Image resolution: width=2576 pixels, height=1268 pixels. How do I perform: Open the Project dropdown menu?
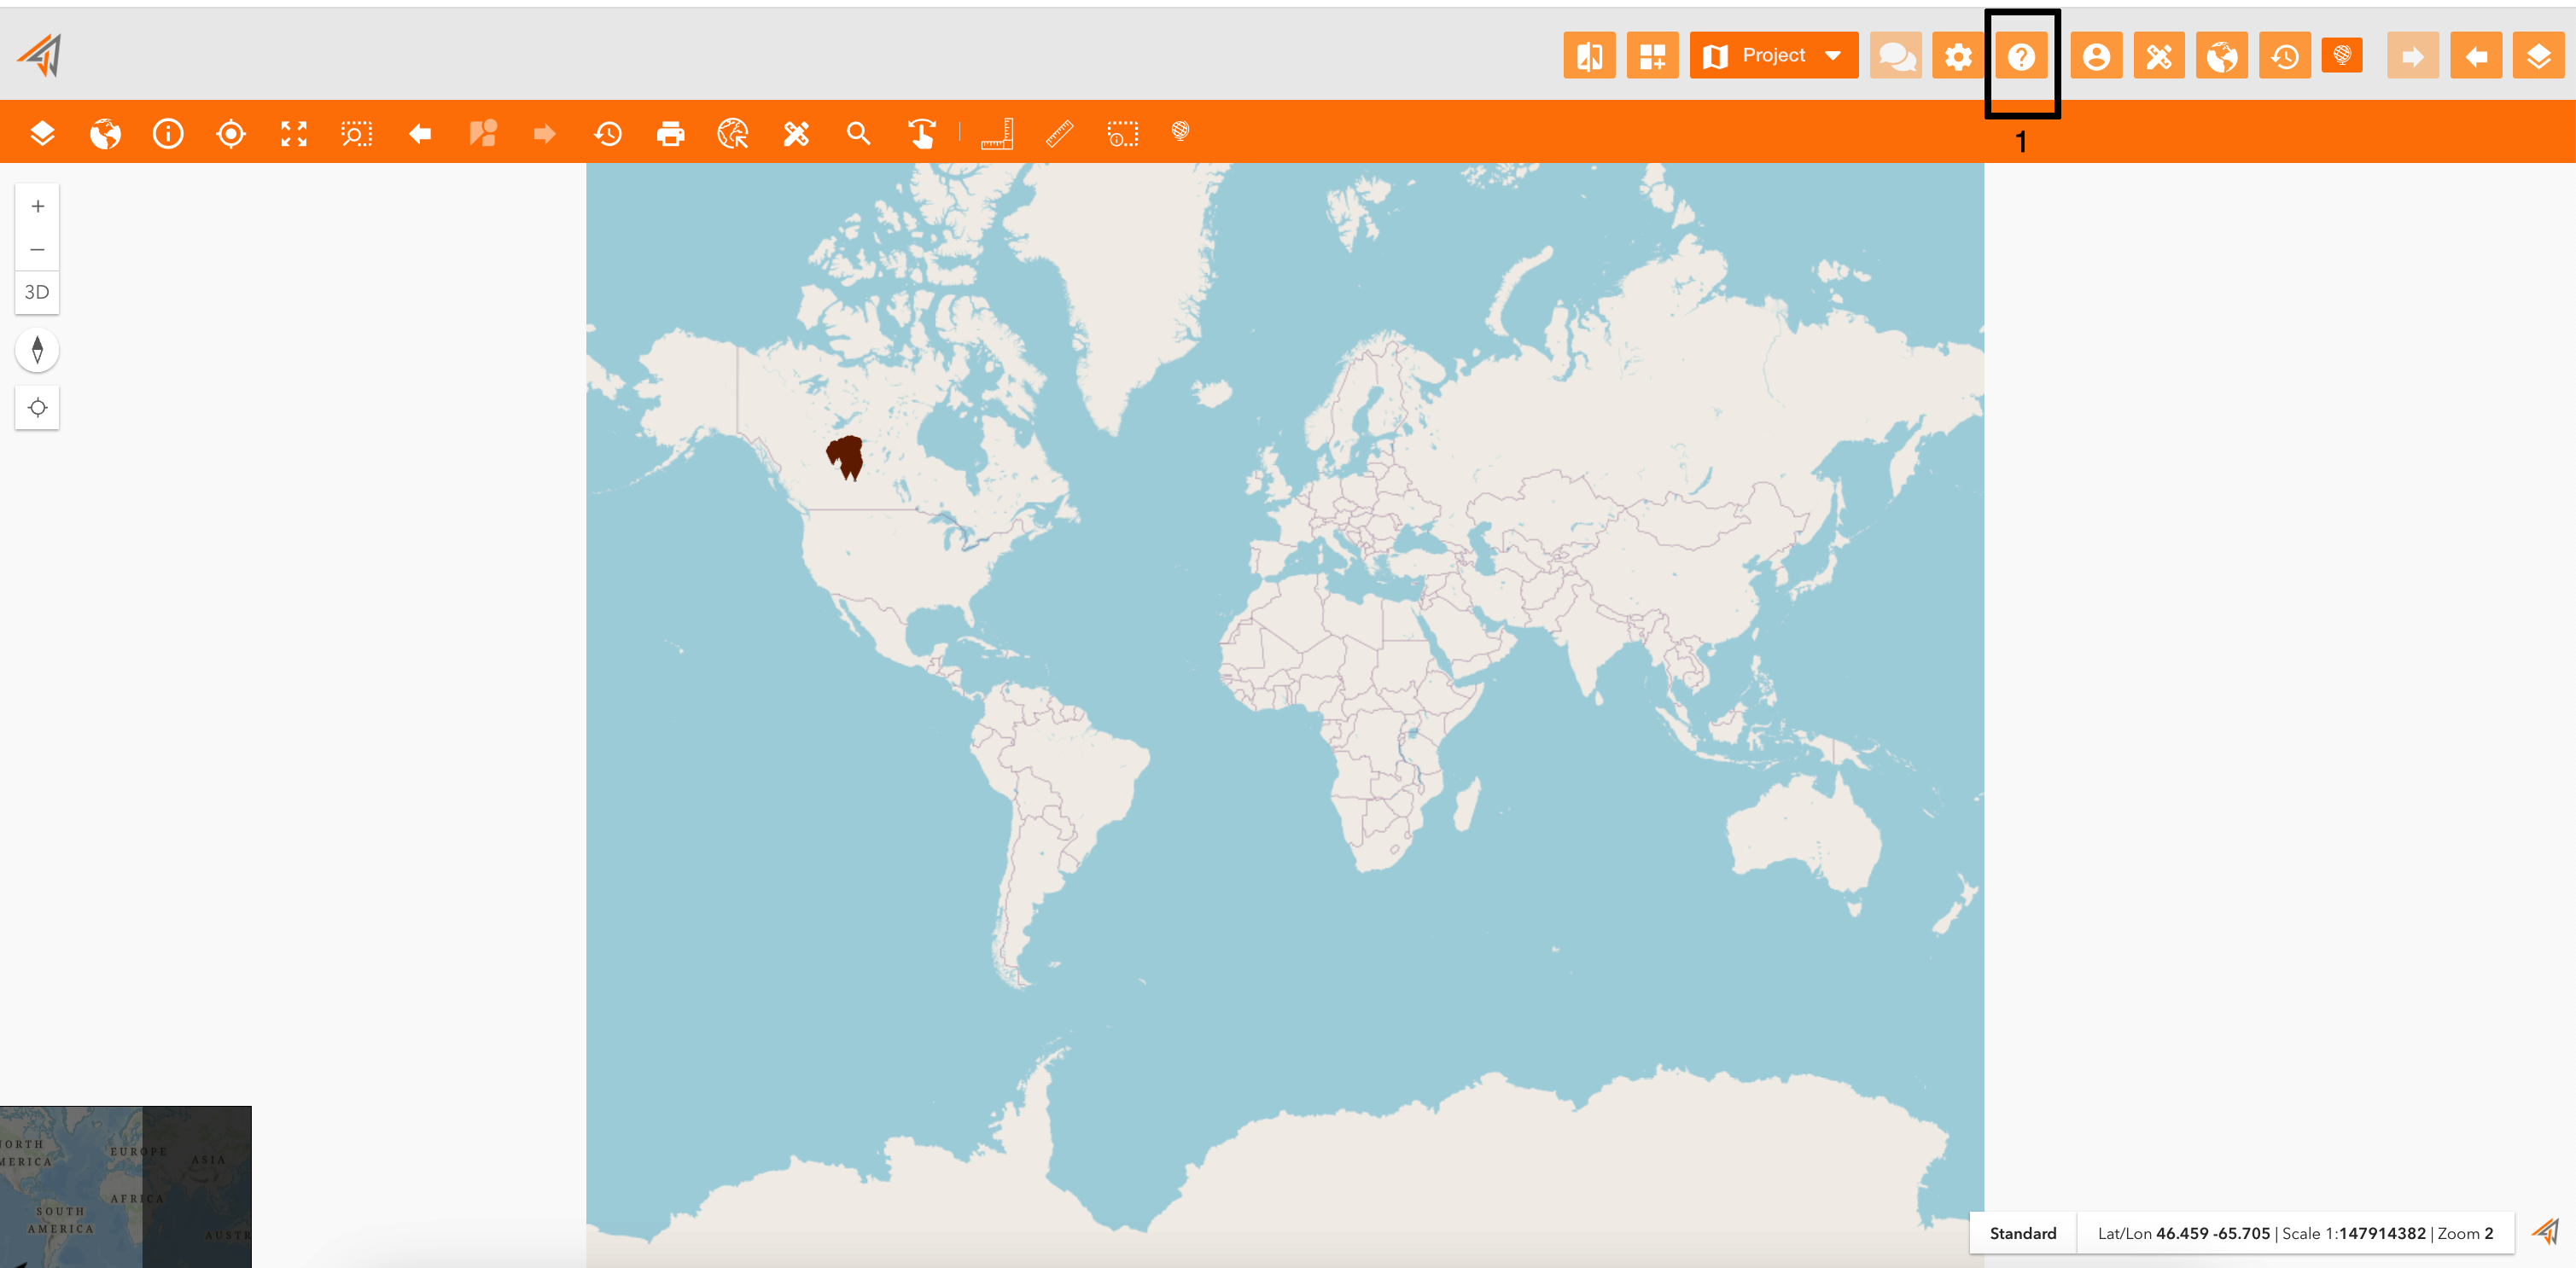[x=1774, y=56]
